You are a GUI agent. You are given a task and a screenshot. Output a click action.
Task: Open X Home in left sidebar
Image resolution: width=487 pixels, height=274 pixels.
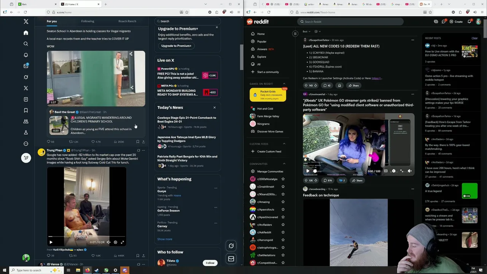pyautogui.click(x=26, y=33)
